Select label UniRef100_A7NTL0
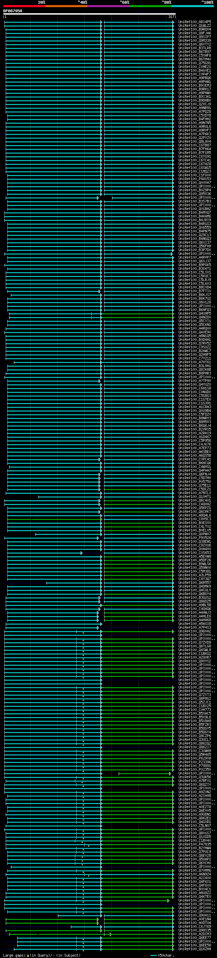 pos(195,493)
